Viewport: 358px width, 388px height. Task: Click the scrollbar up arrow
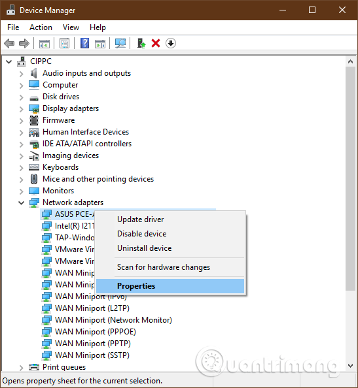(x=350, y=61)
